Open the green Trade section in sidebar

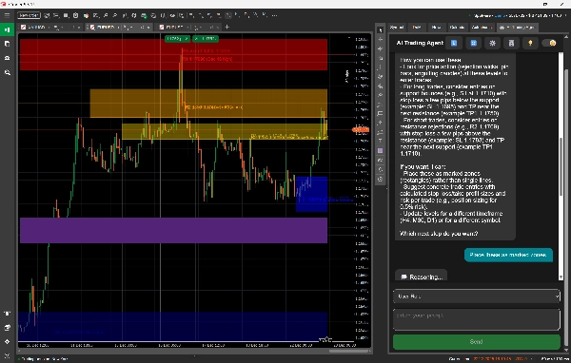pos(7,29)
